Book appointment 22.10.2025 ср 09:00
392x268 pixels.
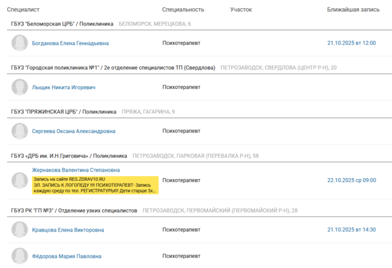(x=351, y=180)
